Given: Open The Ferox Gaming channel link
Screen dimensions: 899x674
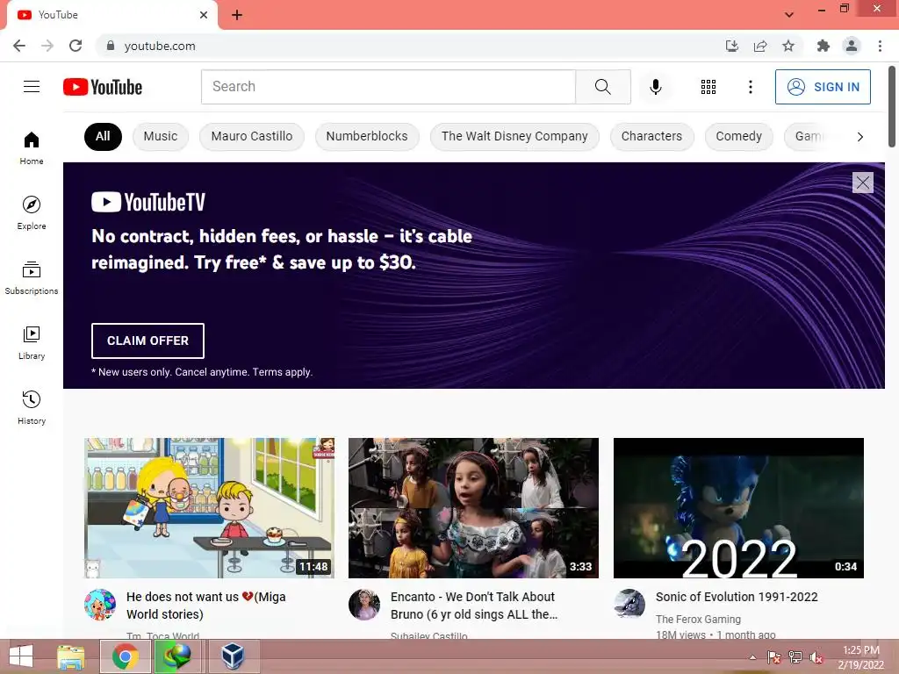Looking at the screenshot, I should pos(698,619).
